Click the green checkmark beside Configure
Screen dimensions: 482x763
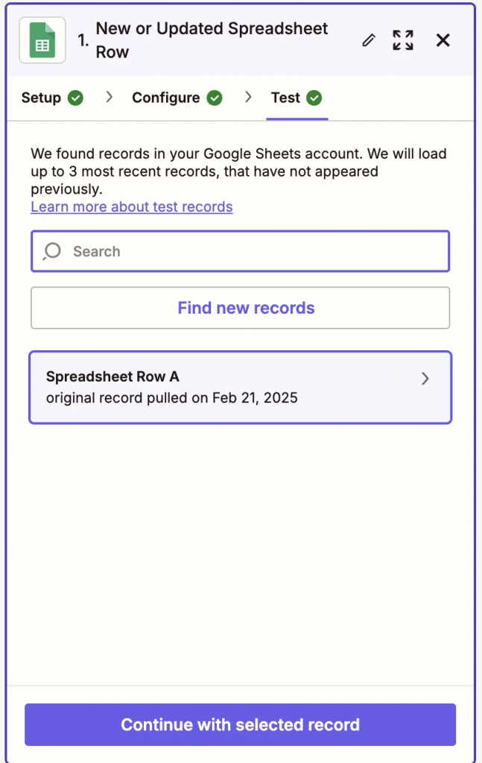(x=215, y=98)
